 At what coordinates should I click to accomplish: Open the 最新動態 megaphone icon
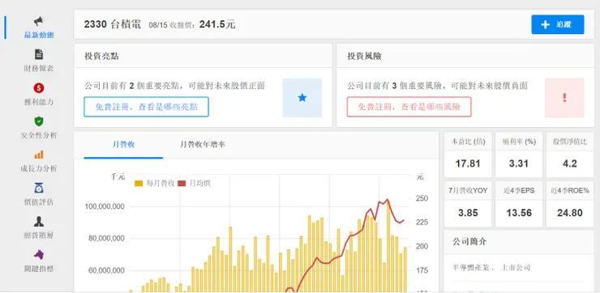39,21
